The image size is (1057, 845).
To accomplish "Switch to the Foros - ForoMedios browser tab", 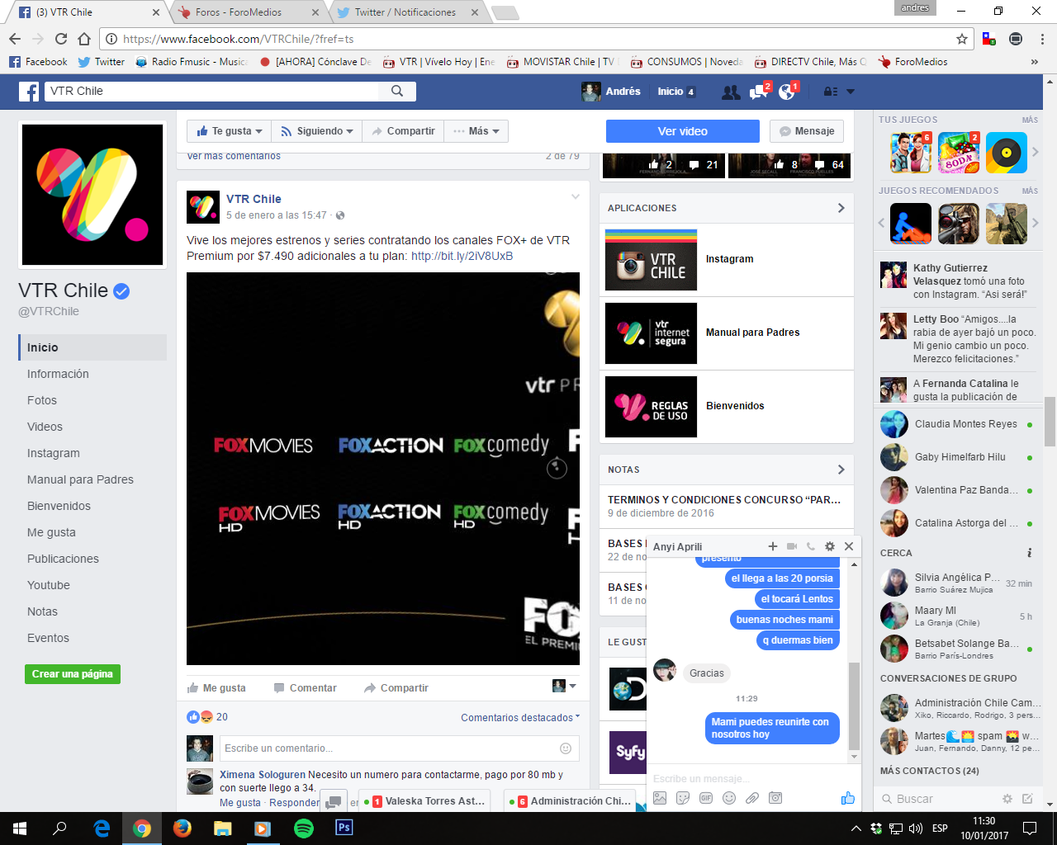I will [239, 12].
